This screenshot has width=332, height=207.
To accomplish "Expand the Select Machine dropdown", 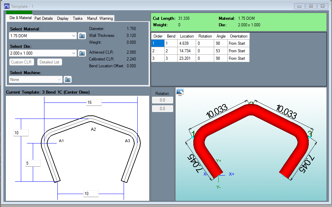I will [59, 80].
